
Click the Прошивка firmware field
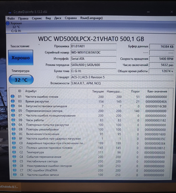[x=93, y=46]
